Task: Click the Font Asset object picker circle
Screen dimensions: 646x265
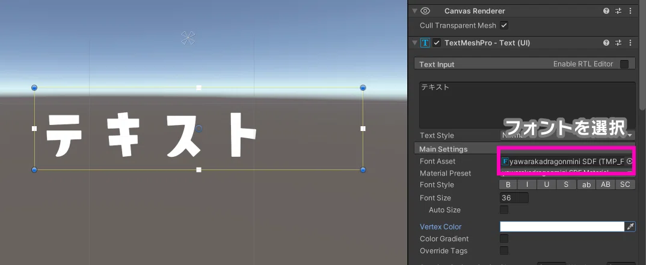Action: [629, 161]
